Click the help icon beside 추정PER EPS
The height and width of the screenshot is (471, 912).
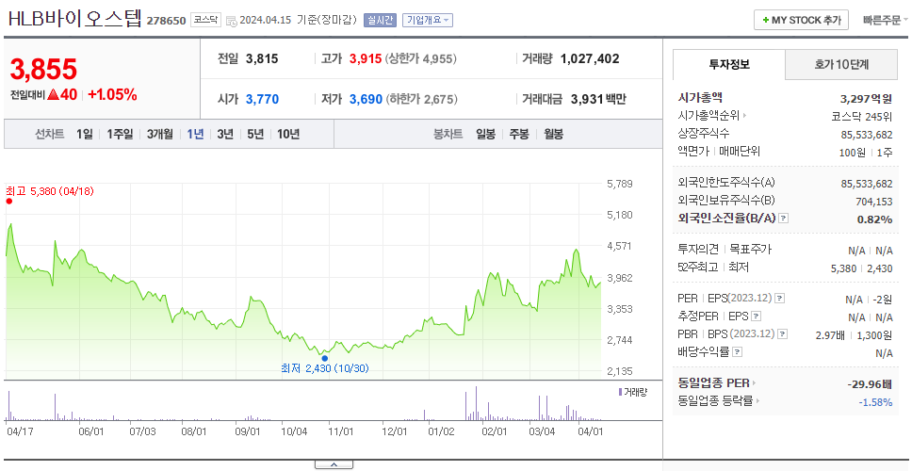tap(756, 317)
